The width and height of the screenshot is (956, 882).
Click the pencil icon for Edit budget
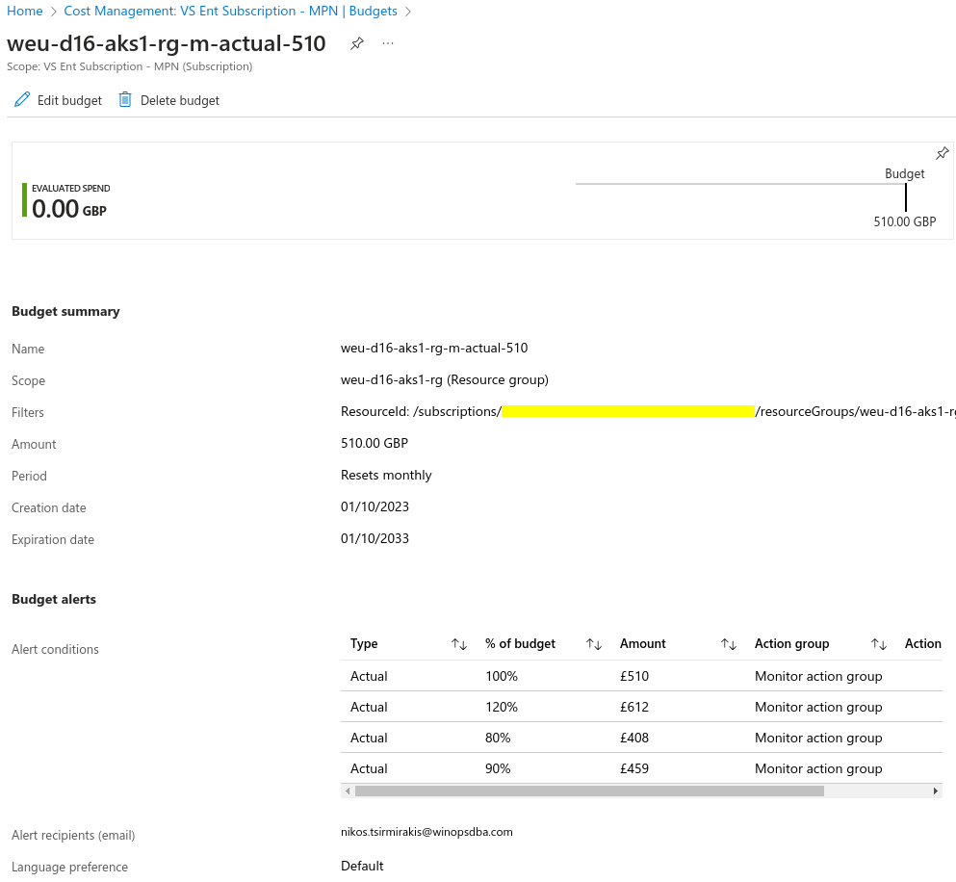point(22,100)
